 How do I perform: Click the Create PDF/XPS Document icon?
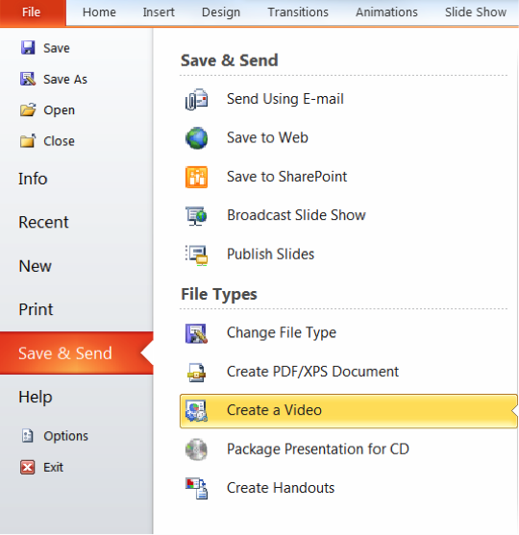click(196, 373)
